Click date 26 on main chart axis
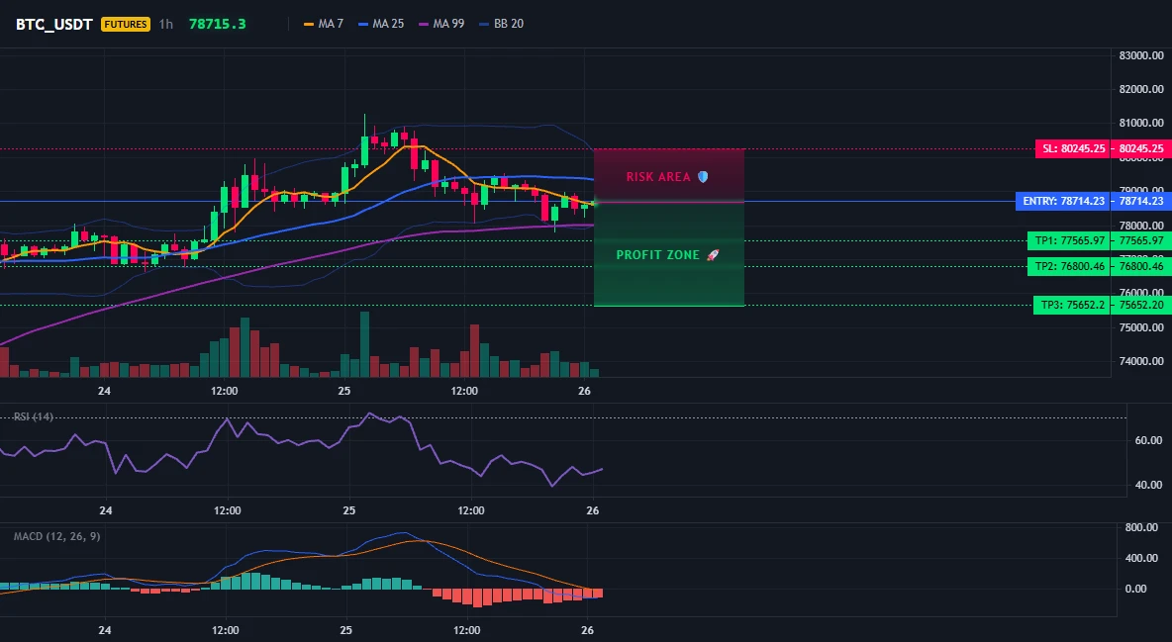 [584, 391]
